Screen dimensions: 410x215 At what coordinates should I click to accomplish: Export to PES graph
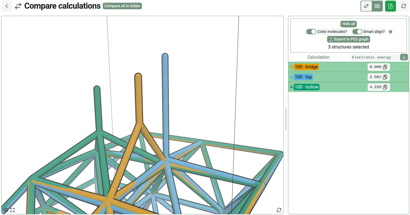tap(349, 39)
